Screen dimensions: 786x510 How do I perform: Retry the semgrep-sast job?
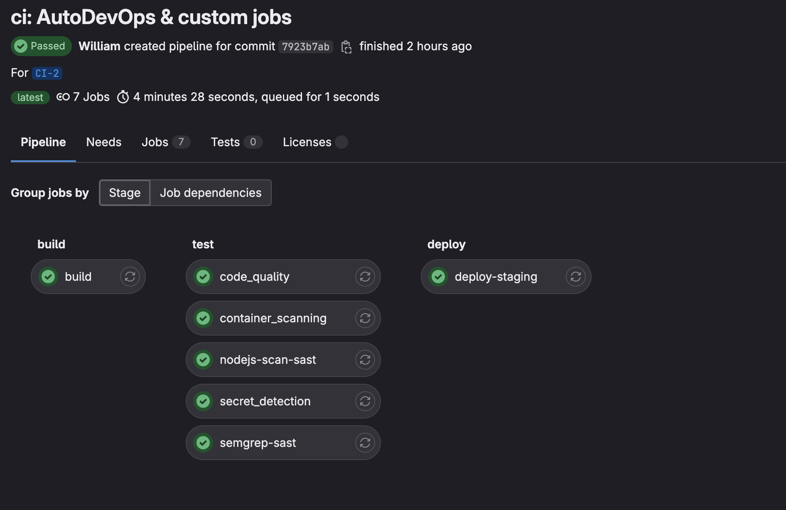pyautogui.click(x=365, y=443)
